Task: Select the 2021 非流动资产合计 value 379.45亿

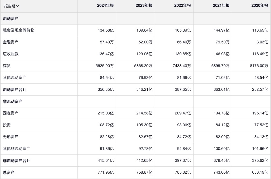Action: [221, 161]
